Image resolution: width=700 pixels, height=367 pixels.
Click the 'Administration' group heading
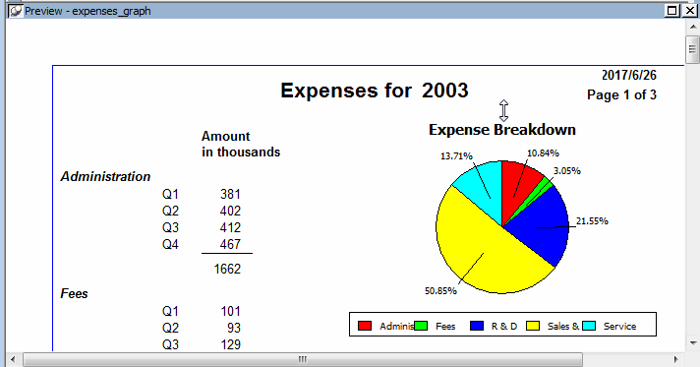tap(105, 176)
